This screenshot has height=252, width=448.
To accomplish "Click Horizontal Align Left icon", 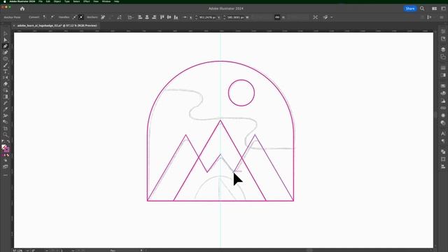I will 140,17.
